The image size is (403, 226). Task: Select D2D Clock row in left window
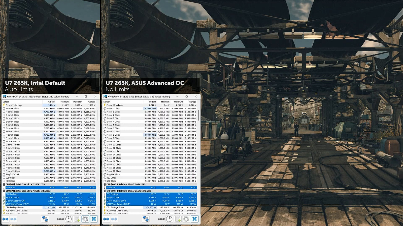coord(49,178)
